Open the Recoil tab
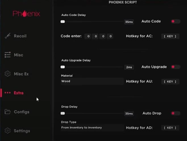Screen dimensions: 187x141 [x=20, y=36]
